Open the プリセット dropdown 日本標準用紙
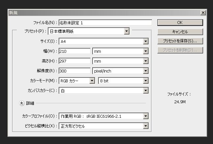The width and height of the screenshot is (213, 144). coord(89,31)
